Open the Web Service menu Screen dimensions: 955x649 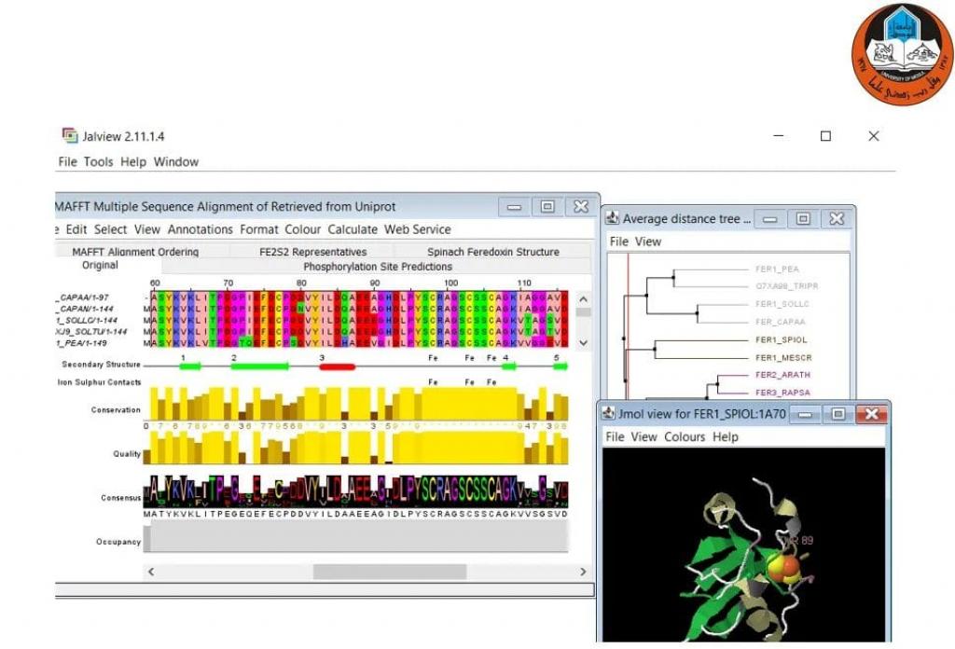pyautogui.click(x=417, y=229)
